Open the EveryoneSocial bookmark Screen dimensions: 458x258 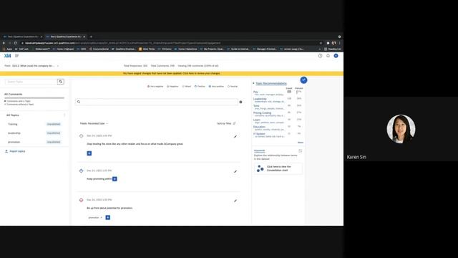[x=99, y=49]
